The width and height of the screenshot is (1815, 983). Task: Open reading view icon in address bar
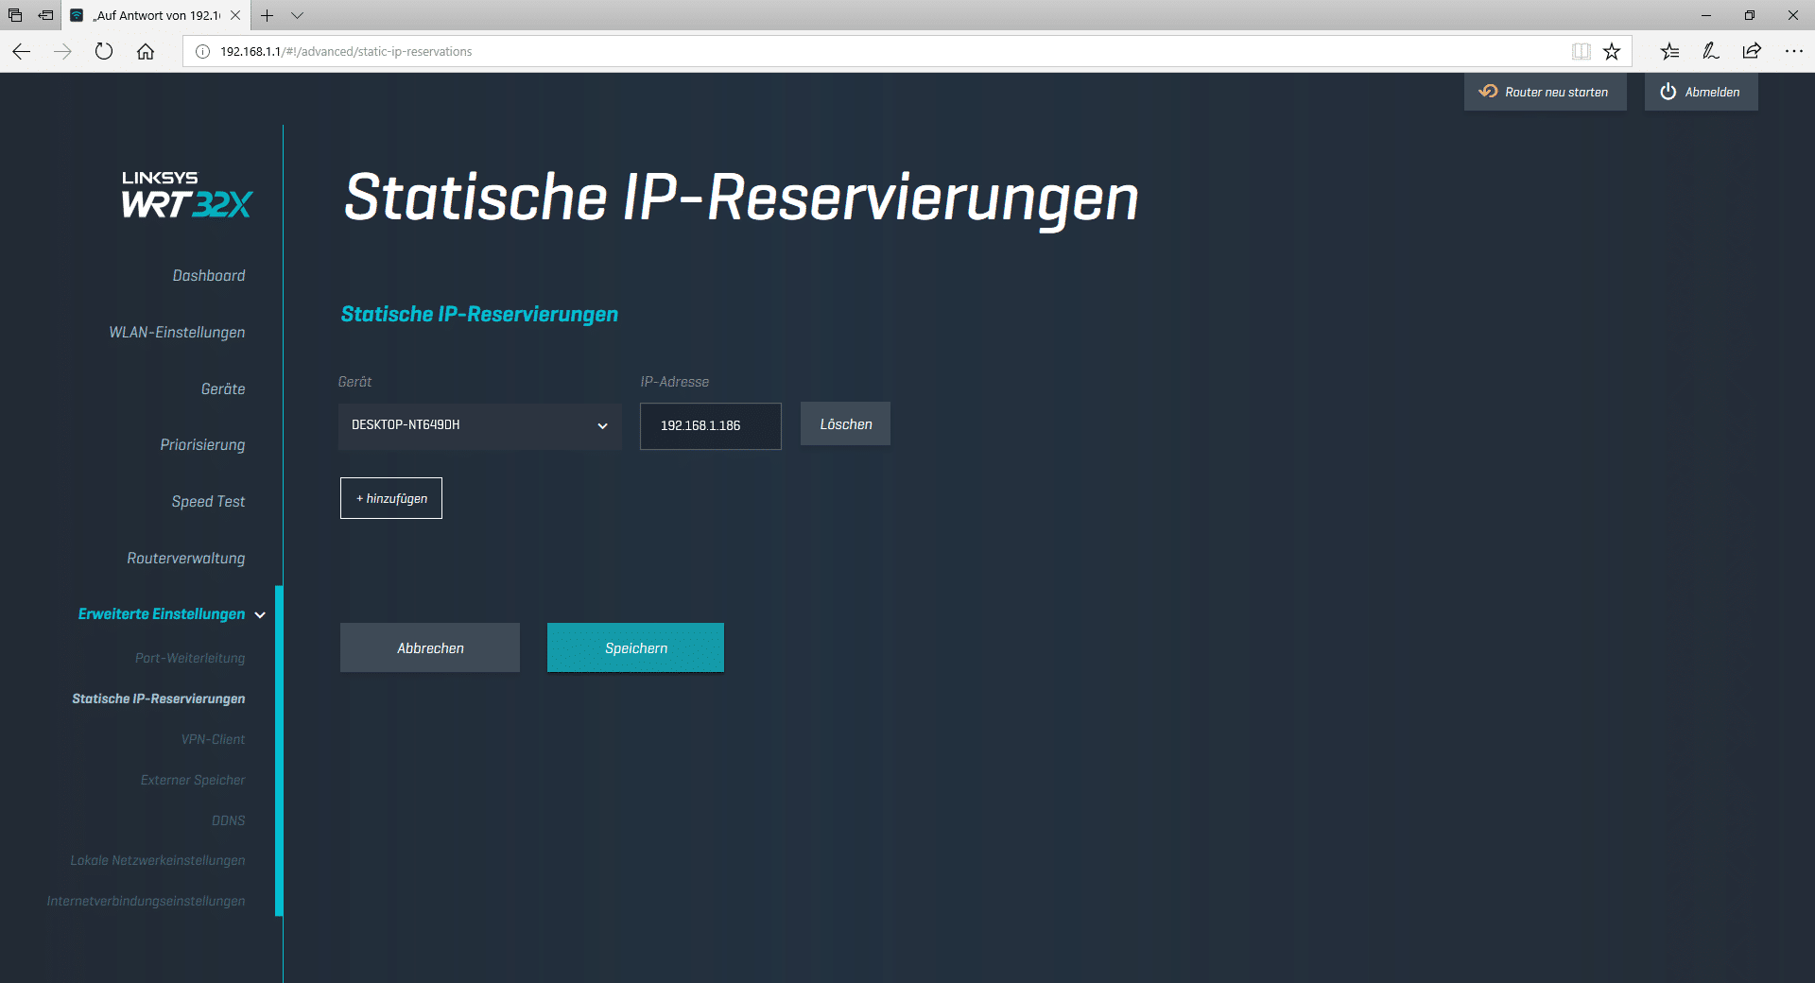pos(1581,51)
